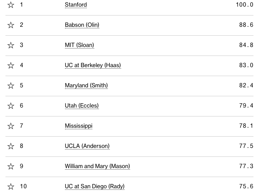The image size is (262, 191).
Task: Go to the Utah (Eccles) page
Action: point(82,106)
